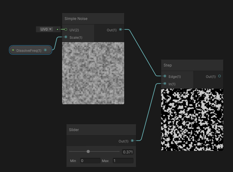Select the DissolveFreq(1) property node

point(31,50)
